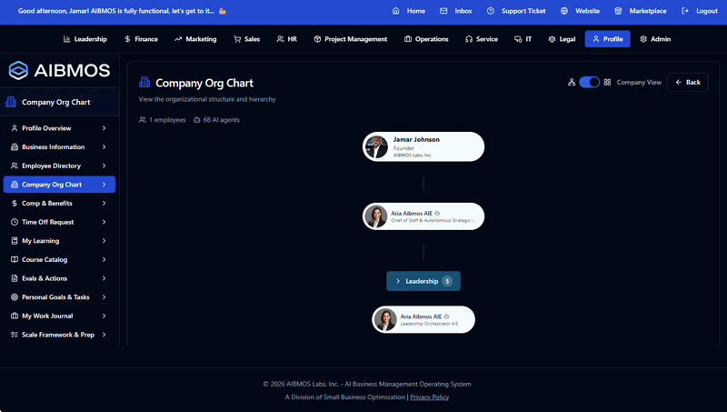Click the Course Catalog book icon
The image size is (727, 412).
coord(15,259)
